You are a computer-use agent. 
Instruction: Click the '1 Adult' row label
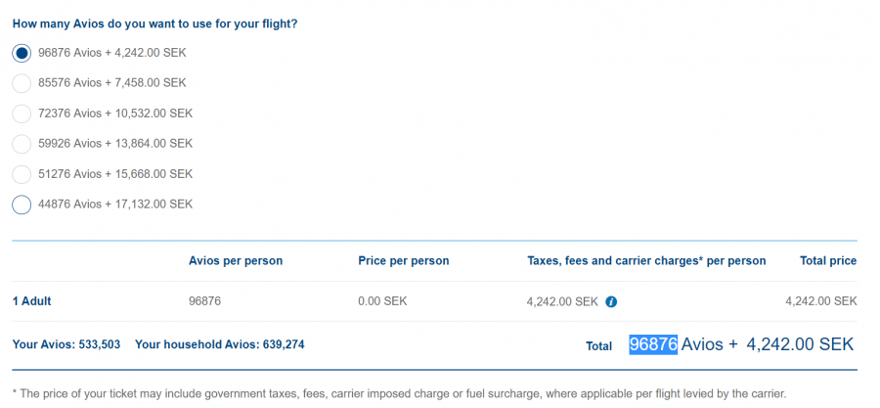pos(31,301)
